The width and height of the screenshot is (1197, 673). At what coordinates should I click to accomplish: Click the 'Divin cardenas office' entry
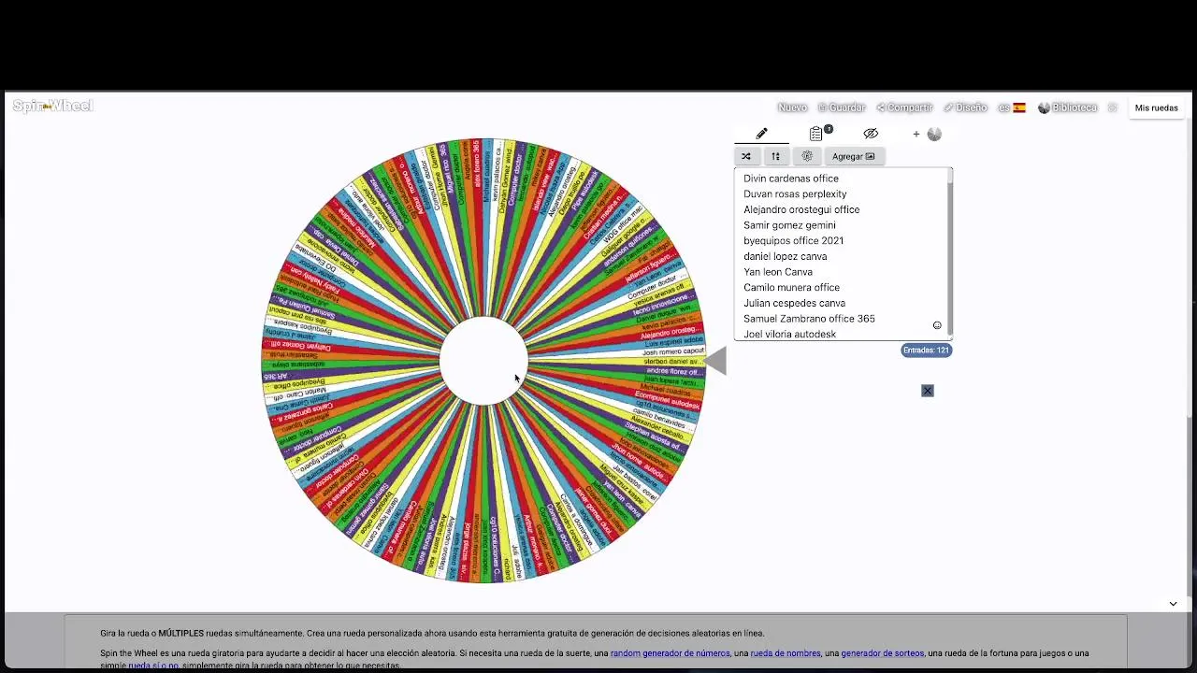[x=791, y=179]
